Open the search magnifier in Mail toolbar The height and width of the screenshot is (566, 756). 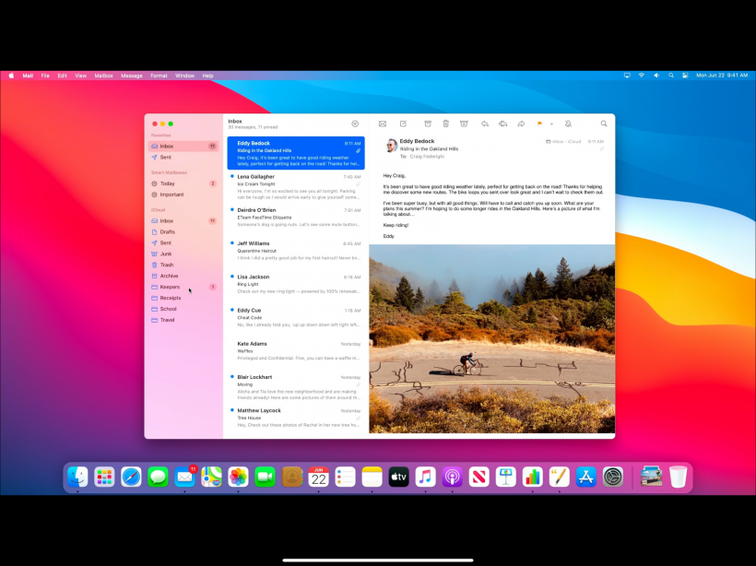pos(604,124)
